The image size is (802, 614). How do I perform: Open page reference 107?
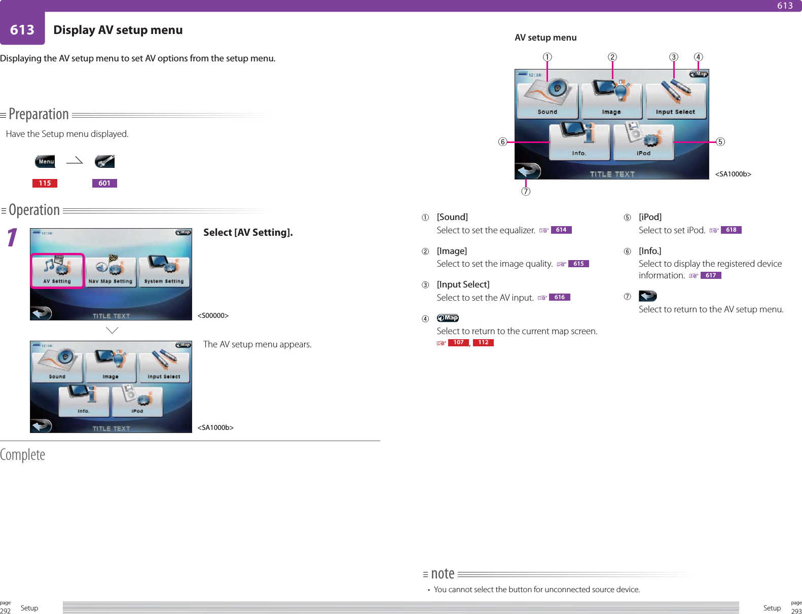(458, 343)
